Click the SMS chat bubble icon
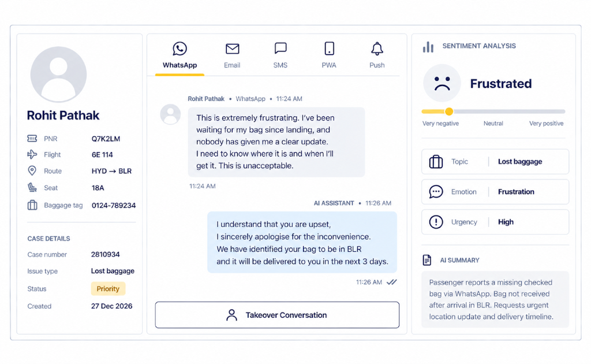This screenshot has width=591, height=364. (280, 49)
